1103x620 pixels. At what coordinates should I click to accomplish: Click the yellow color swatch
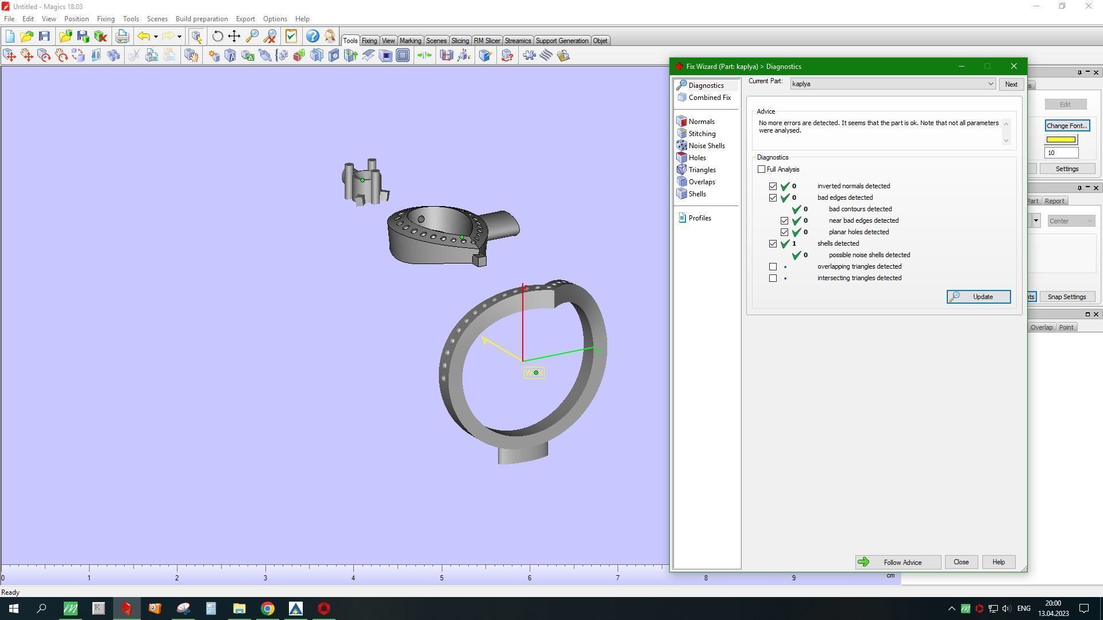(x=1060, y=139)
